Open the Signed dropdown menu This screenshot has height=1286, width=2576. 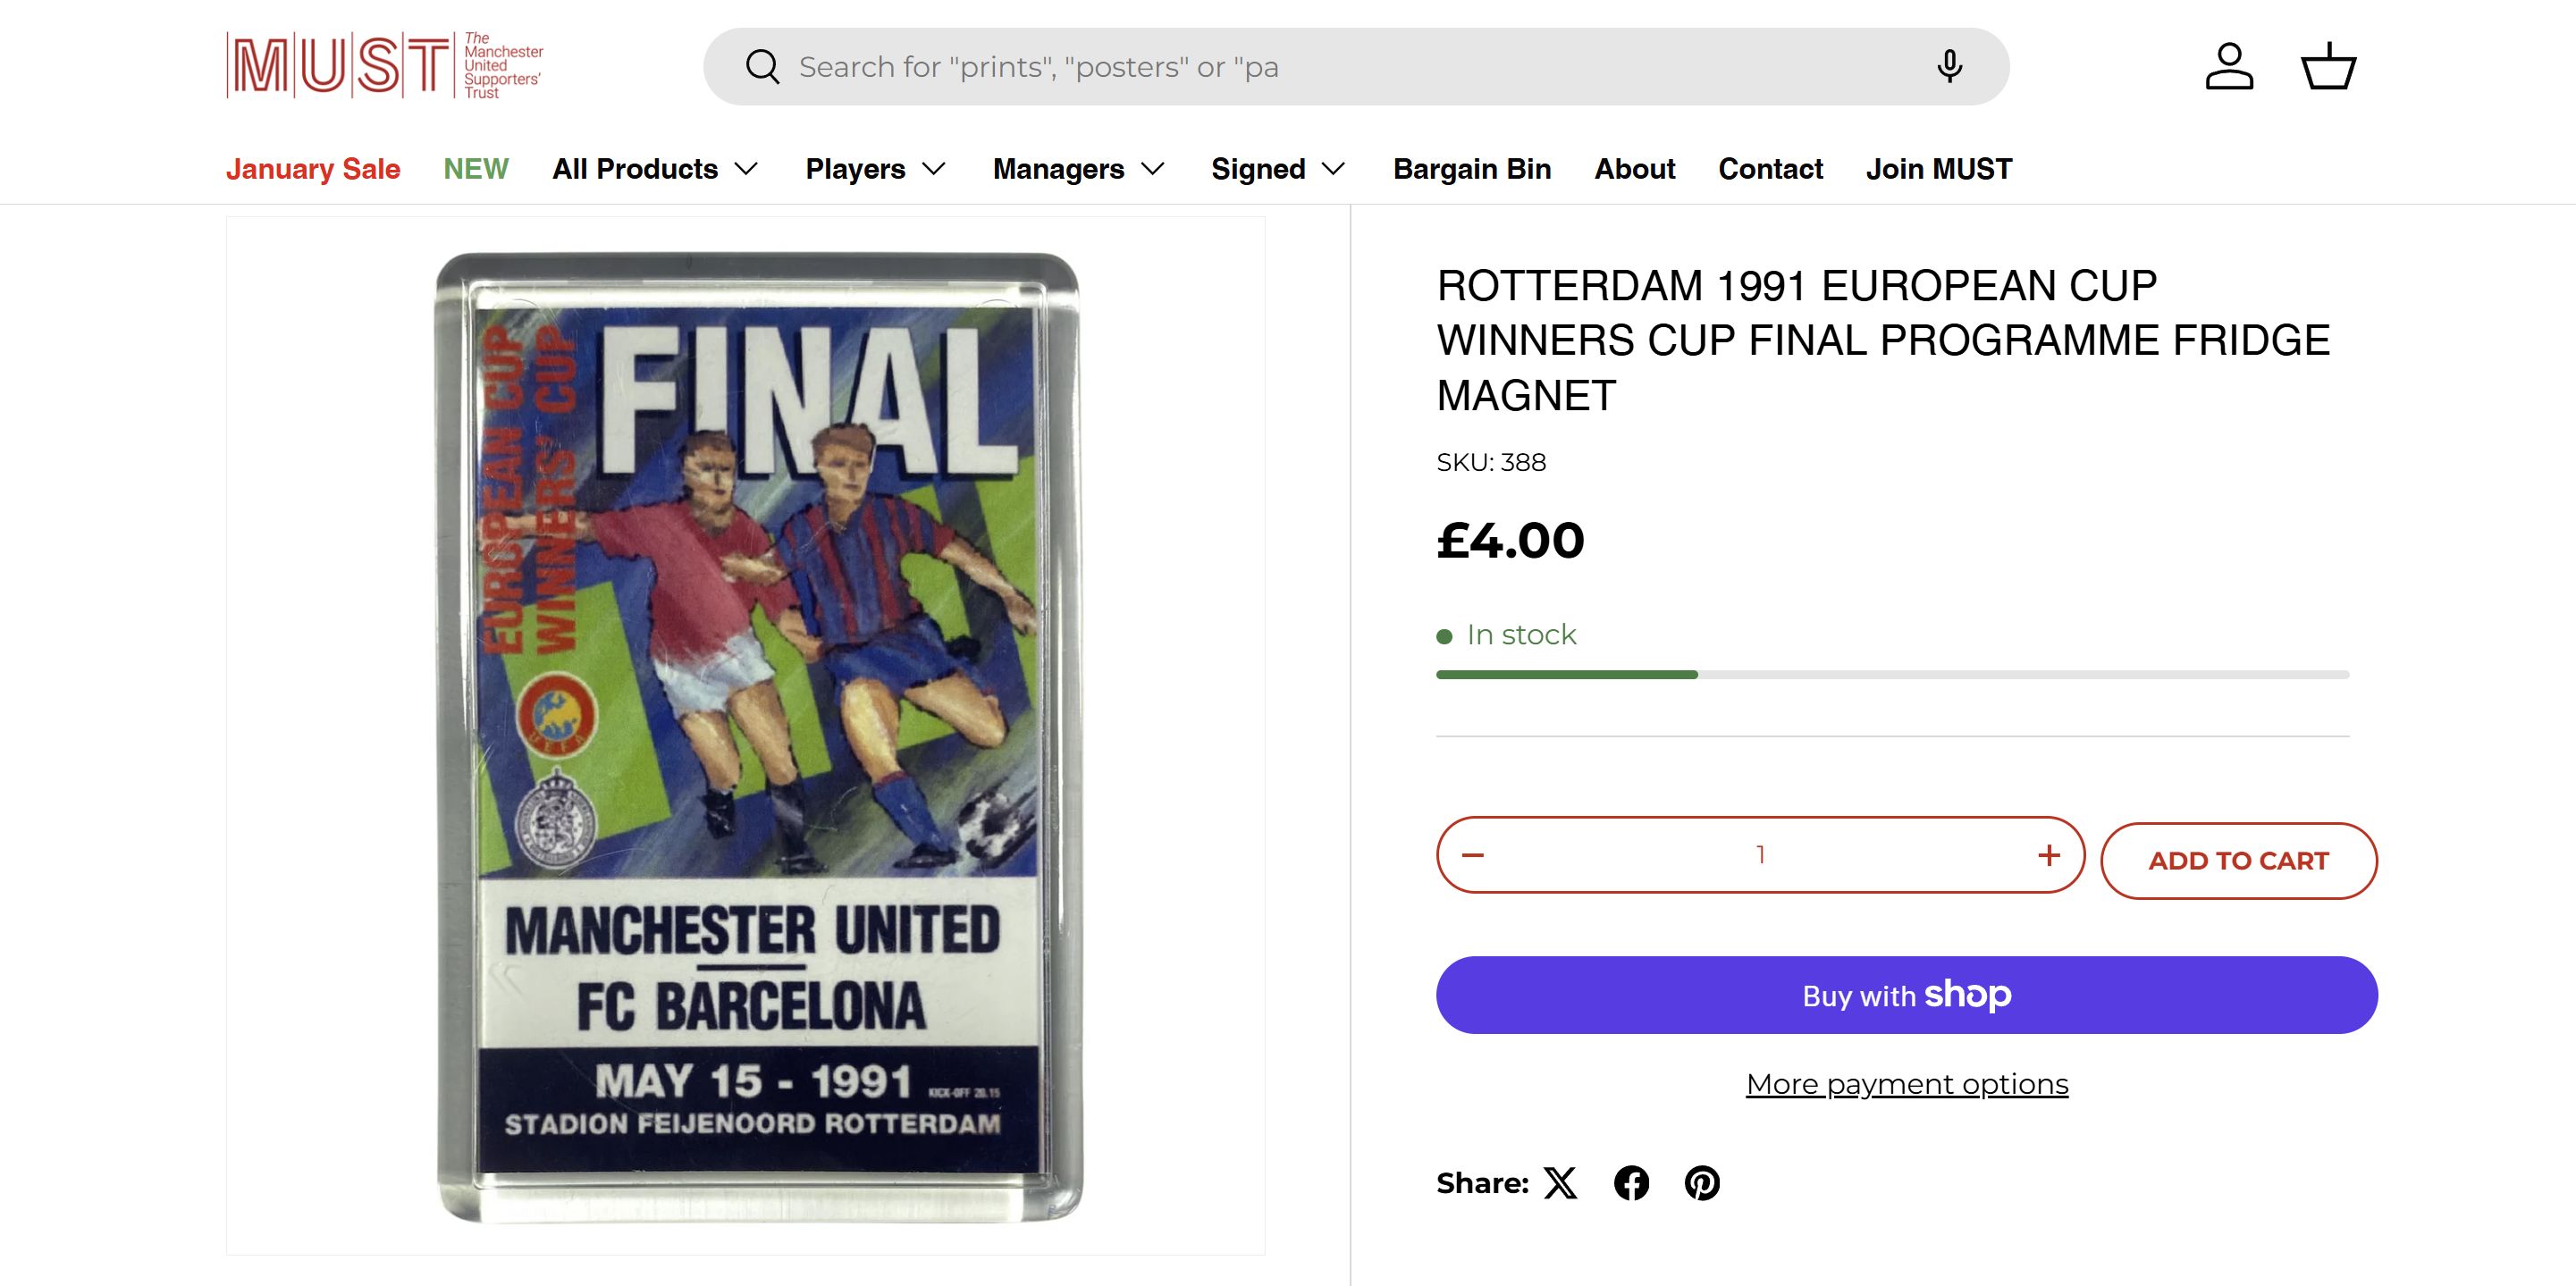[1278, 169]
